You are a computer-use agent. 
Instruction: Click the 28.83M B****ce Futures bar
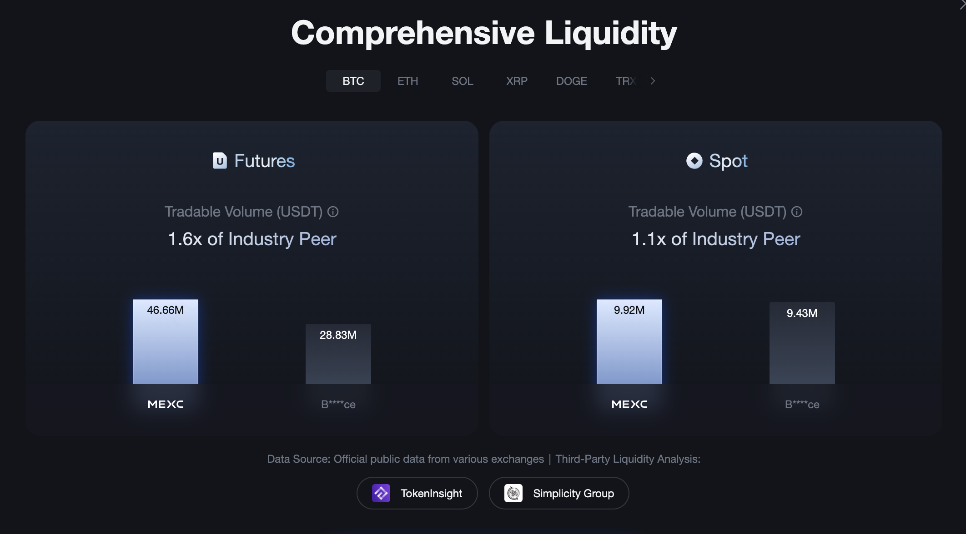tap(338, 356)
